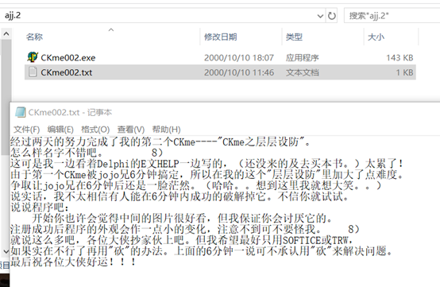Place cursor in the line starting 注册成功后
Screen dimensions: 440x287
185,230
